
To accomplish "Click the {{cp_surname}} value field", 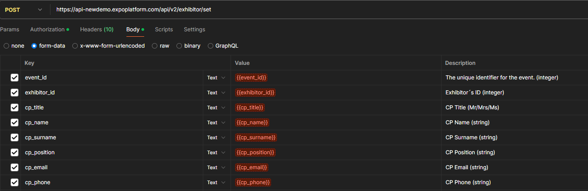I will [x=336, y=137].
